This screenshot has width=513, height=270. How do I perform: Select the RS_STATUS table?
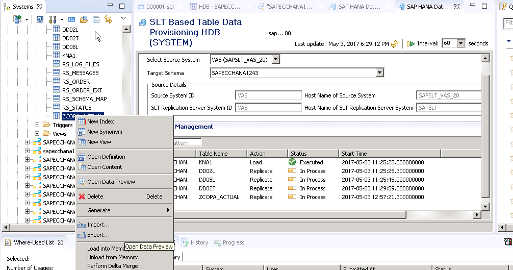coord(77,107)
